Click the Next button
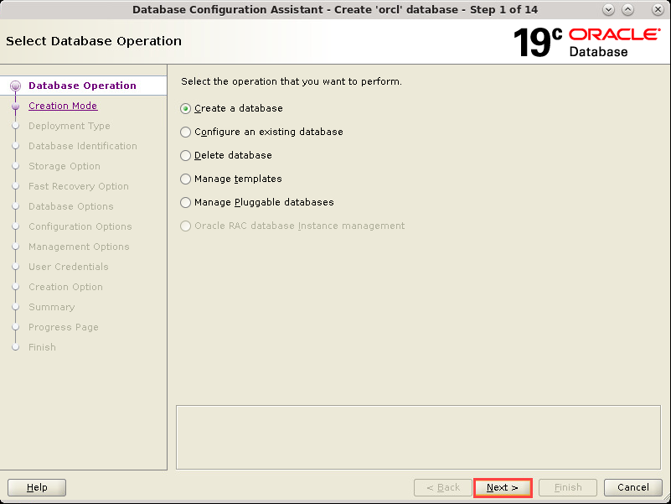 pos(503,488)
